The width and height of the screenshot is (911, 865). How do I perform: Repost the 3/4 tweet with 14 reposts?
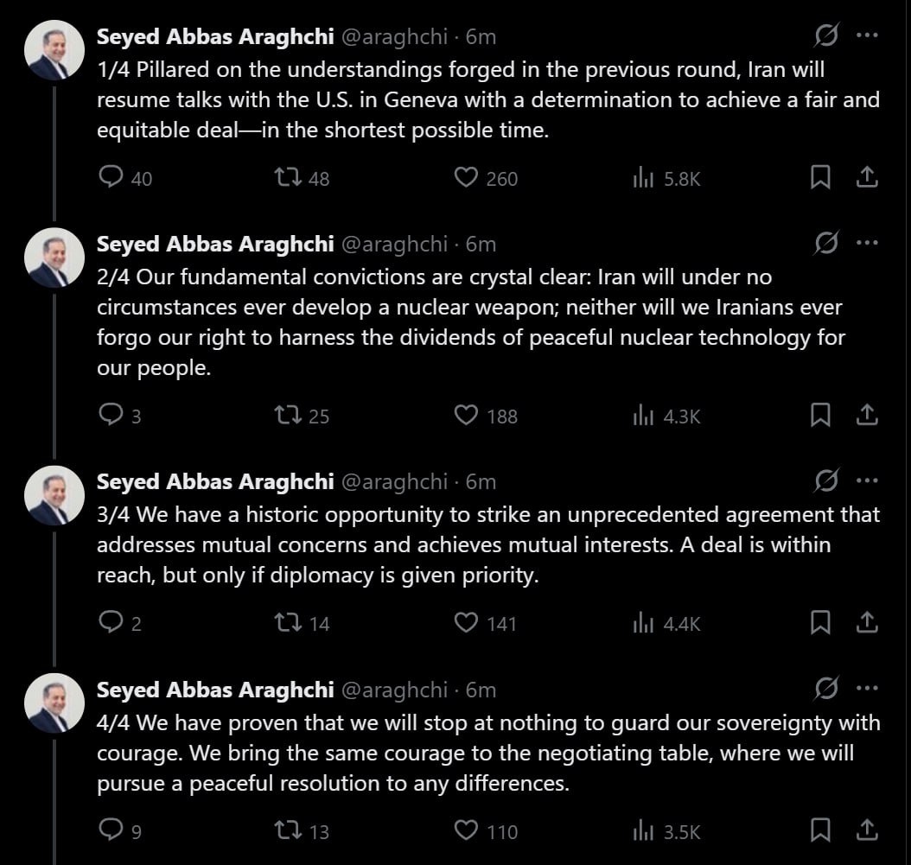[x=288, y=623]
